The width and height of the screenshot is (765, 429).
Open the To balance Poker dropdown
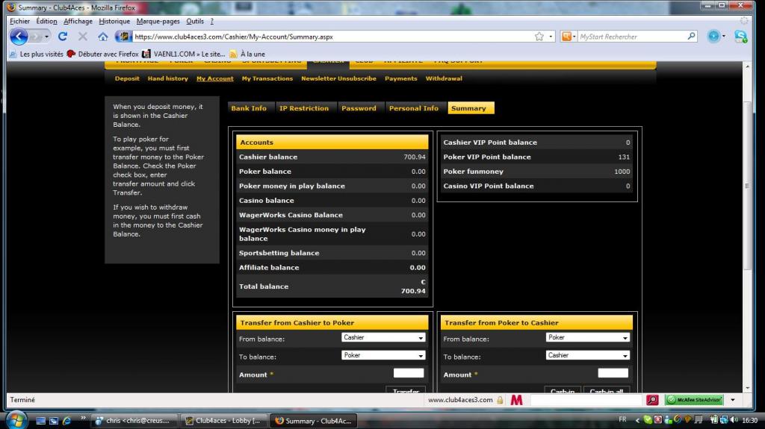pos(383,355)
